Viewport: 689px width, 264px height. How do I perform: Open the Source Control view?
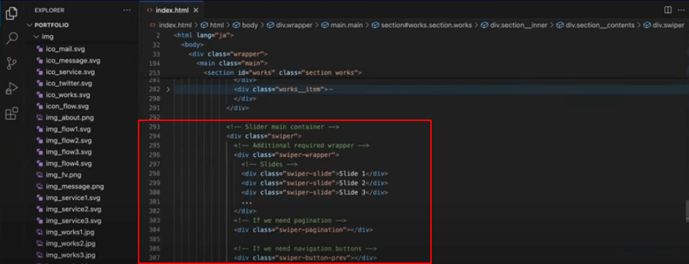tap(12, 64)
